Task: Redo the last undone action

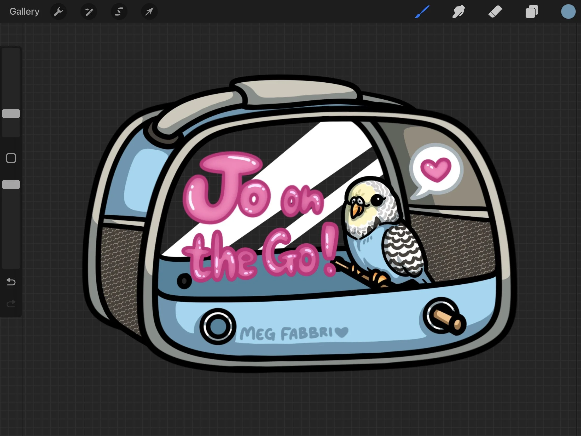Action: (11, 304)
